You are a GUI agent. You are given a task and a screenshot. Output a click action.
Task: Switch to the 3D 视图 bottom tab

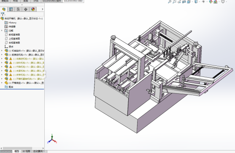coord(26,151)
